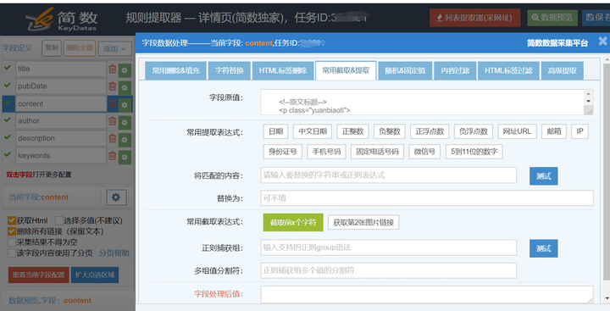This screenshot has height=311, width=610.
Task: Click the up arrow on 字段原值 textarea
Action: coord(588,94)
